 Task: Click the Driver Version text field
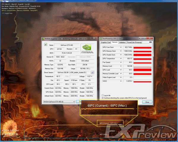point(72,72)
